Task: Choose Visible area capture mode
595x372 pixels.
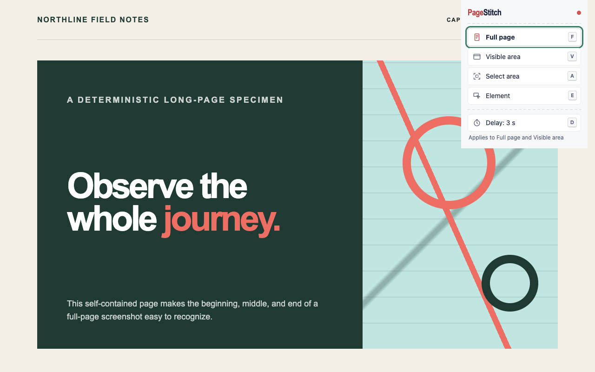Action: 524,57
